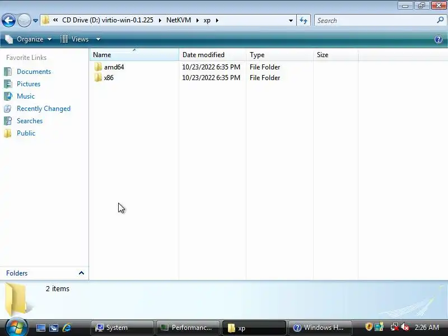Open the Windows Start orb
Screen dimensions: 448x336
point(16,327)
